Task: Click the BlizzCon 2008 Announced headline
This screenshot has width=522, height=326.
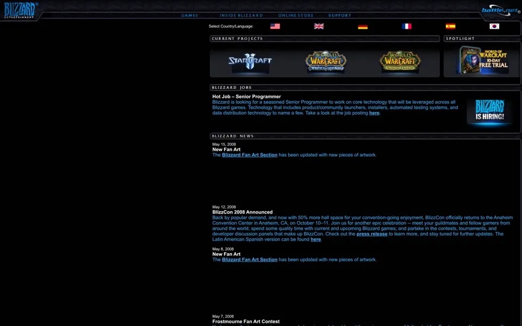Action: coord(243,212)
